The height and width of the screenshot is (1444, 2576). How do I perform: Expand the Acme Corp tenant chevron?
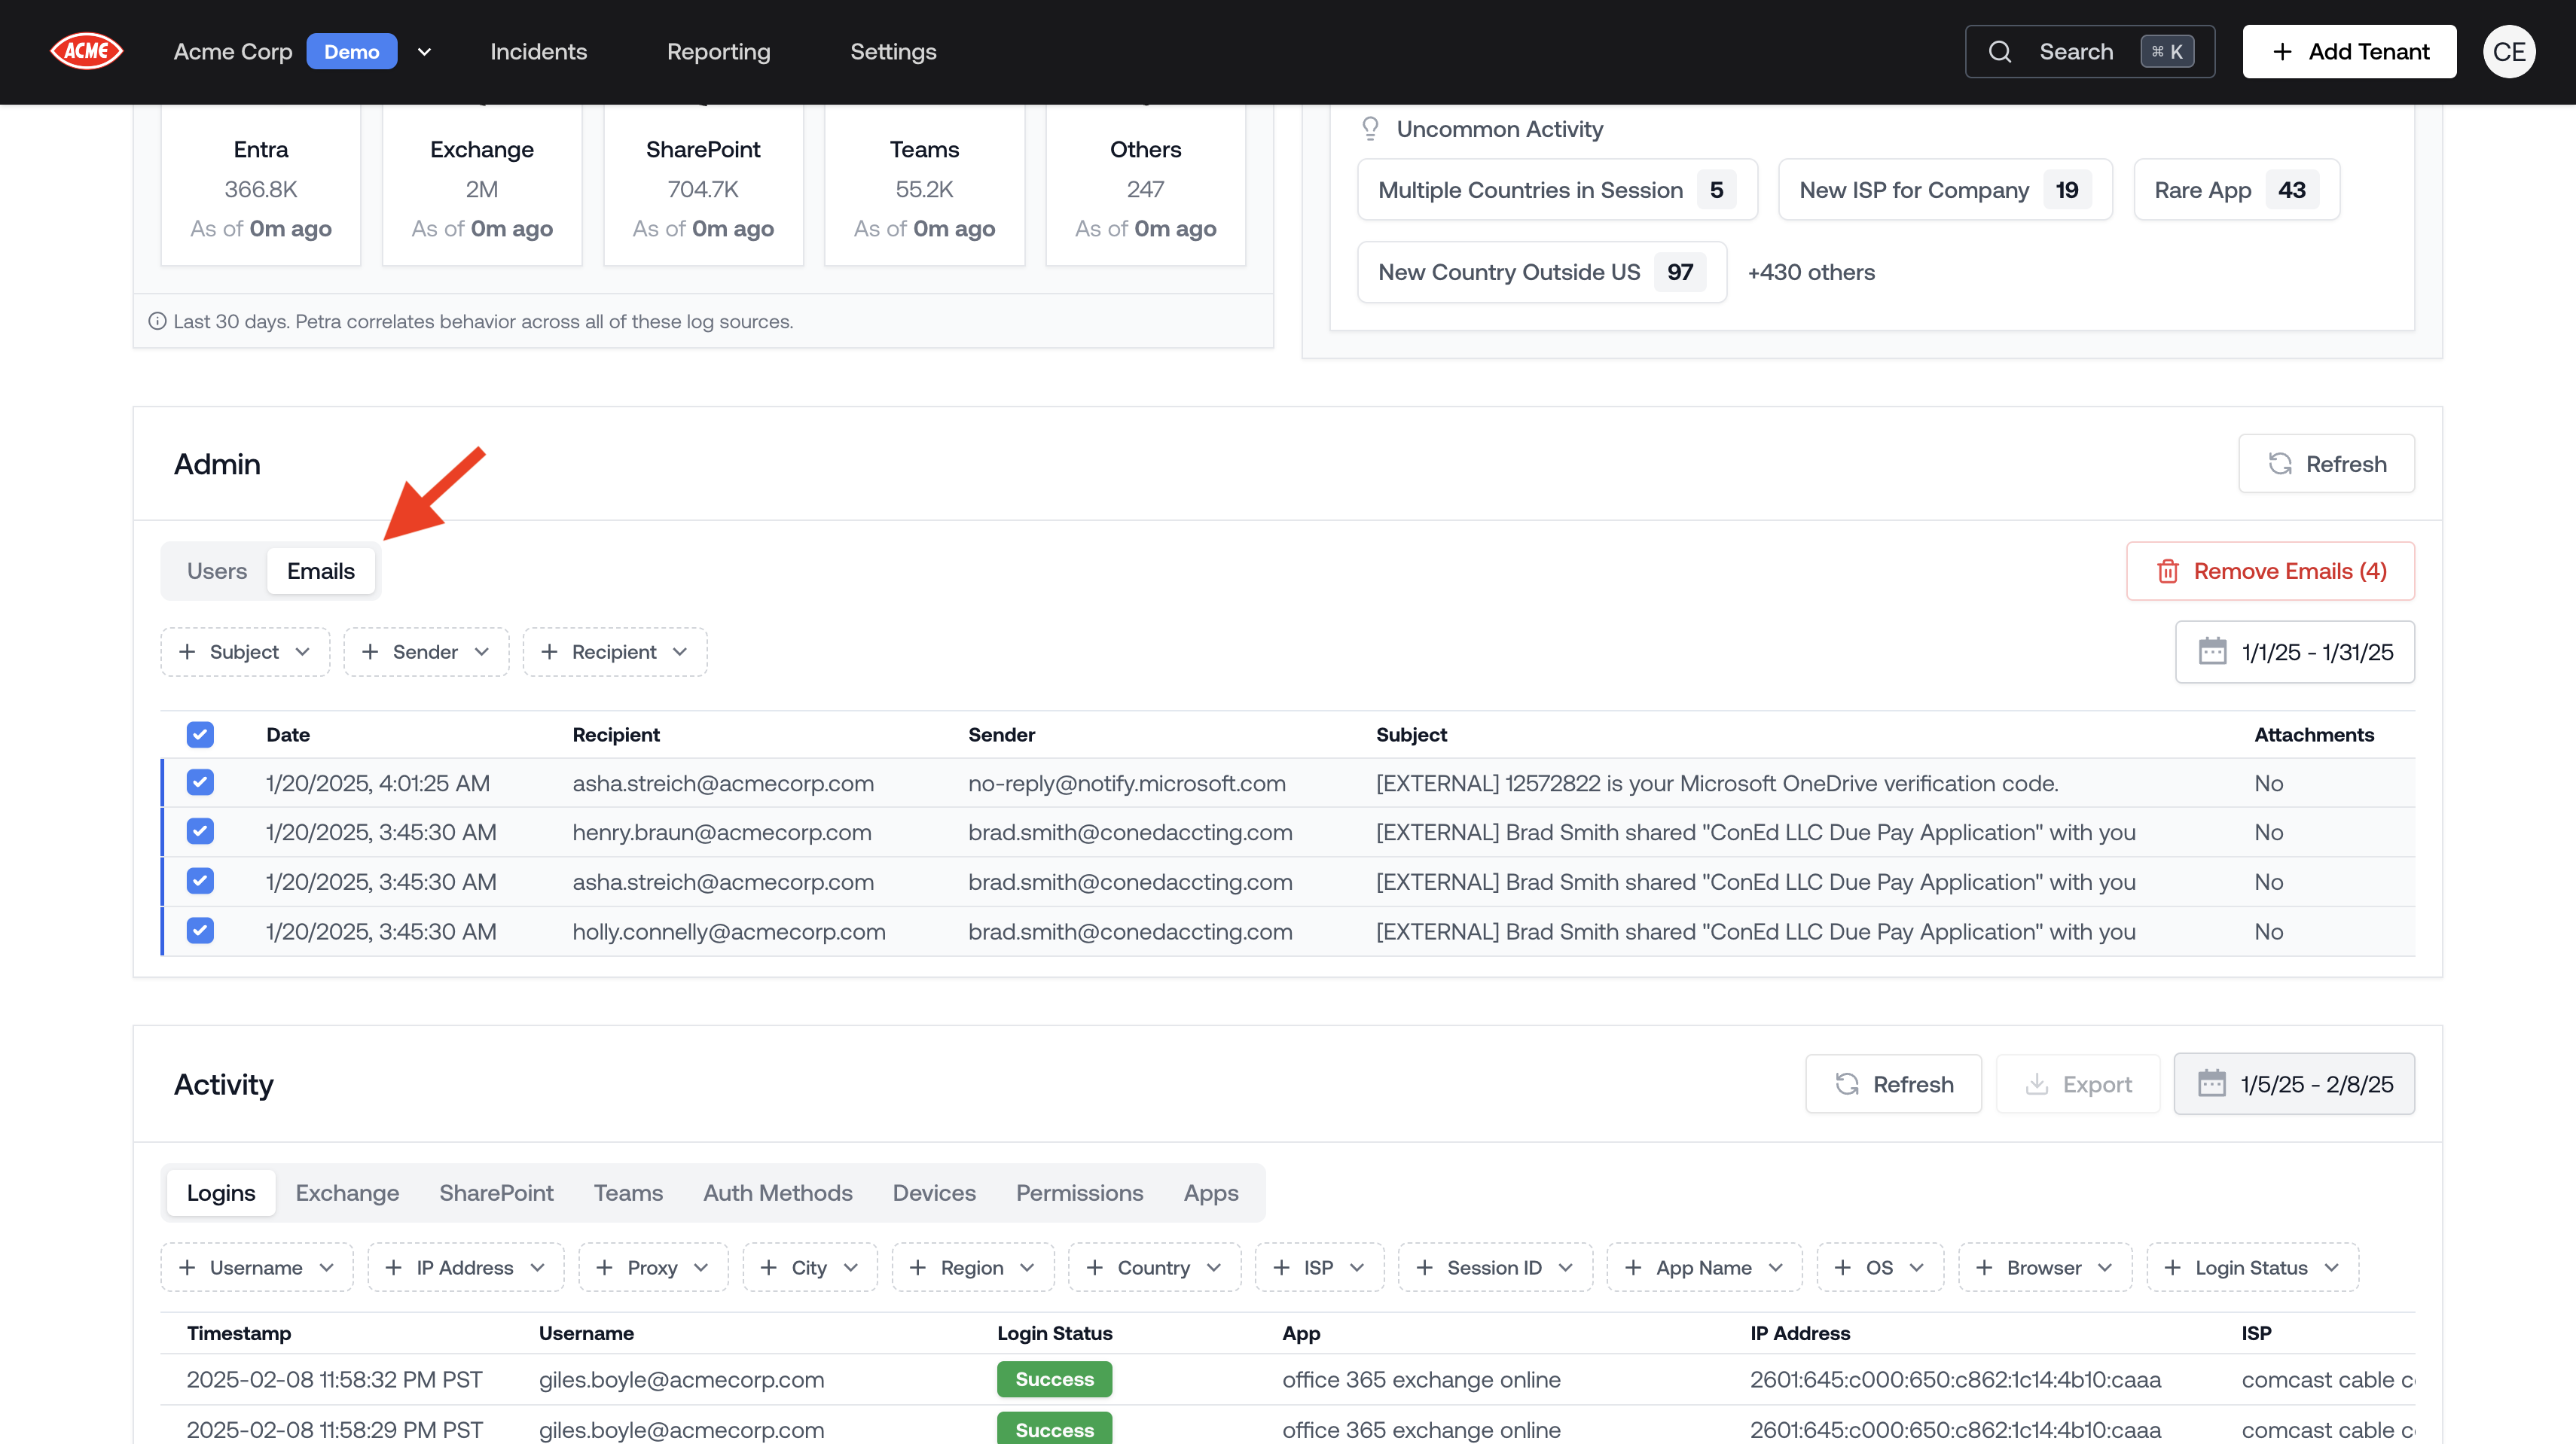[424, 52]
